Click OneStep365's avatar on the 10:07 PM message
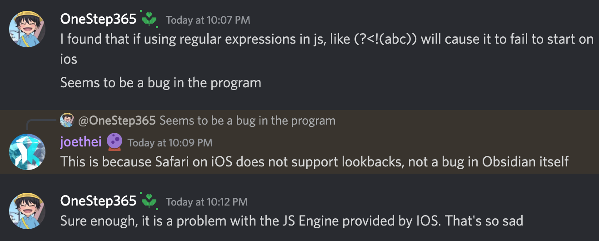This screenshot has width=599, height=241. (27, 30)
